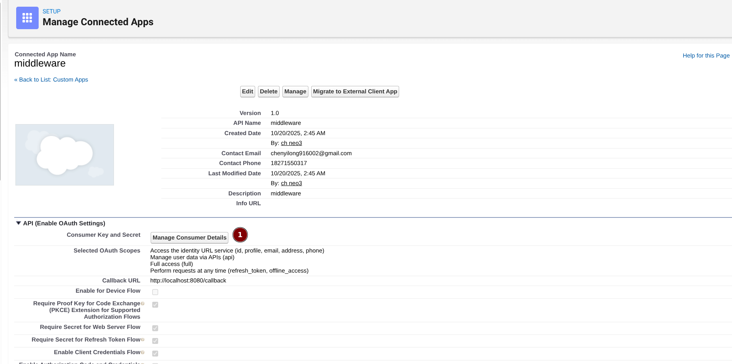Click the Connected App Name label

click(x=45, y=54)
